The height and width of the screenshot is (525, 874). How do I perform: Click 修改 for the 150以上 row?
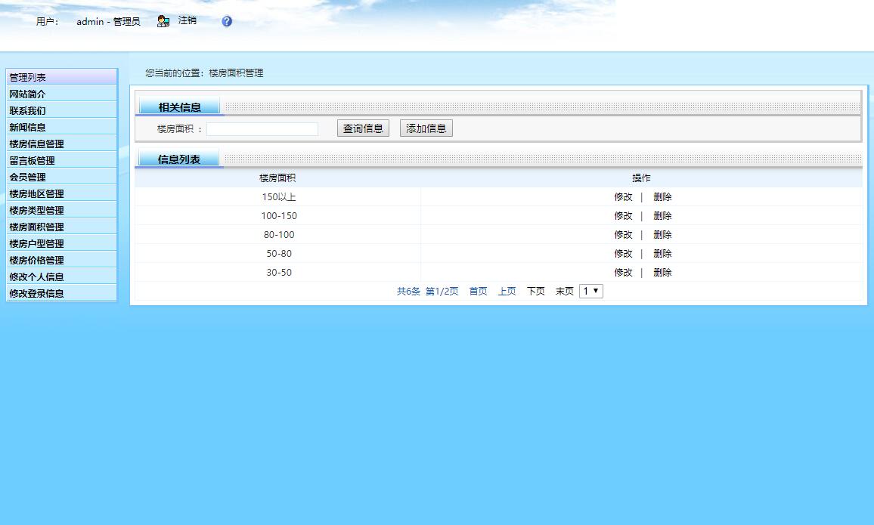pos(622,196)
